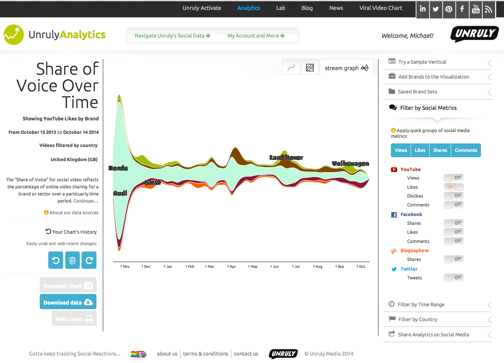Click the Facebook icon in filters
Screen dimensions: 504x363
(x=394, y=215)
